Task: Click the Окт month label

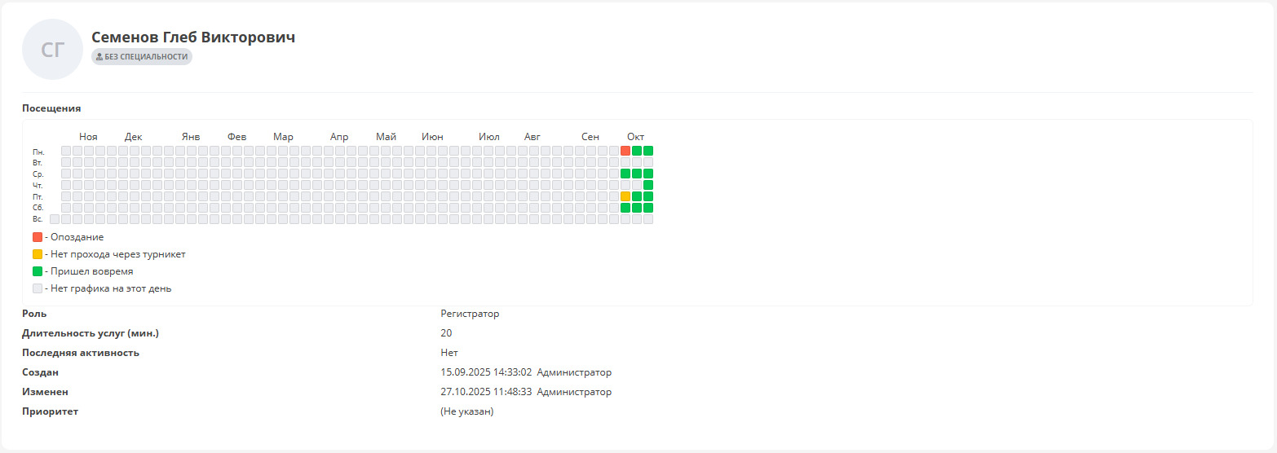Action: pos(635,137)
